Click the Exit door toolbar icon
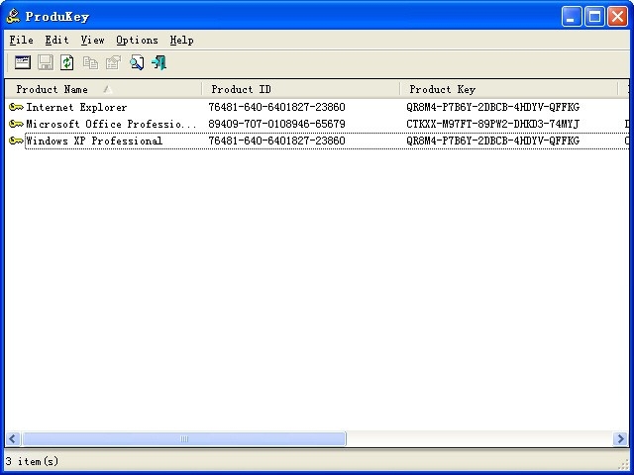 [158, 62]
